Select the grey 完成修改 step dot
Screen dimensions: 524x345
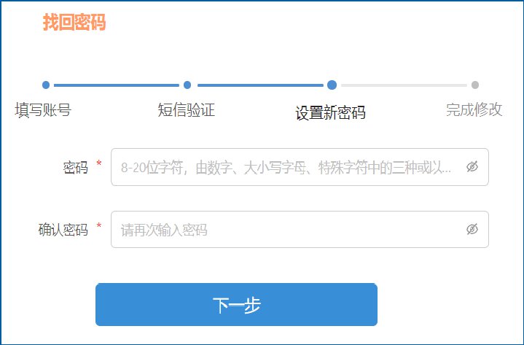(475, 85)
